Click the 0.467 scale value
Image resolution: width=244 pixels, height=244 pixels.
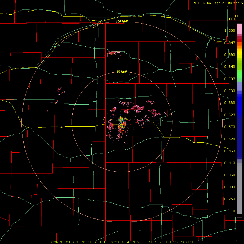point(230,151)
